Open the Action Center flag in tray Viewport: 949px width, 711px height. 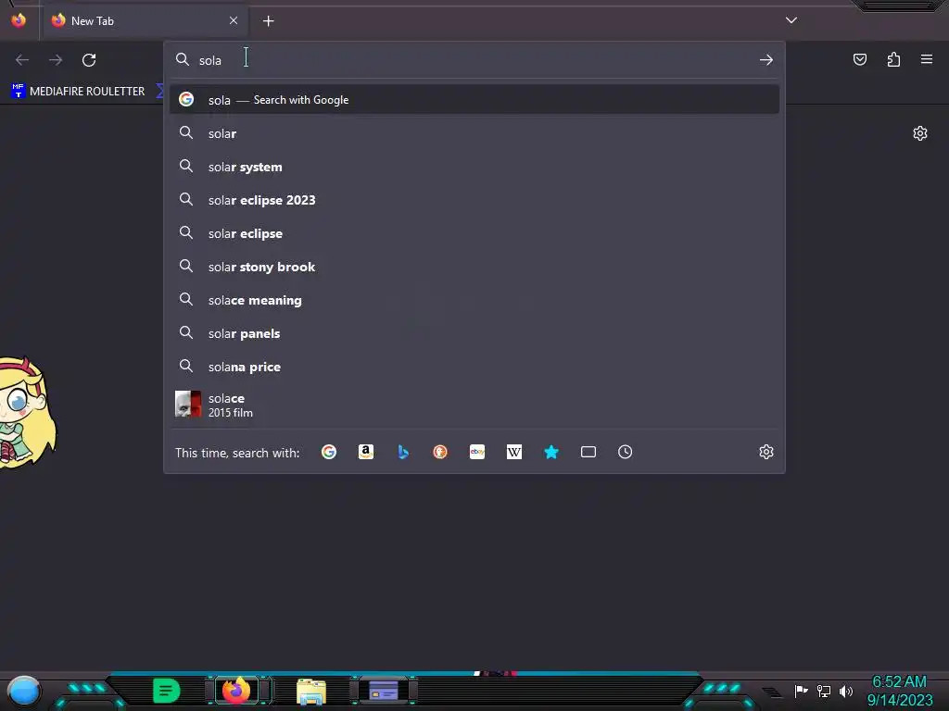click(x=801, y=691)
